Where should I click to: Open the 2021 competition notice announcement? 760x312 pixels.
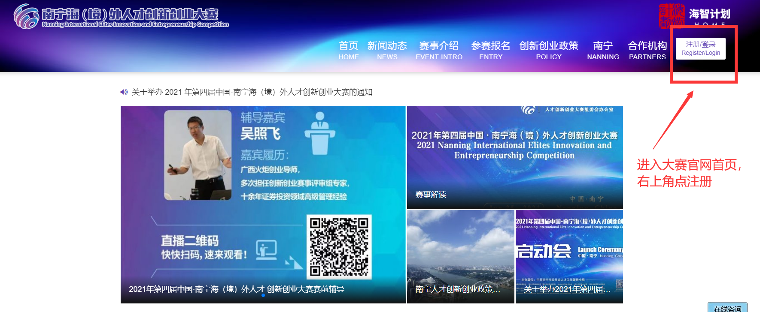[252, 92]
